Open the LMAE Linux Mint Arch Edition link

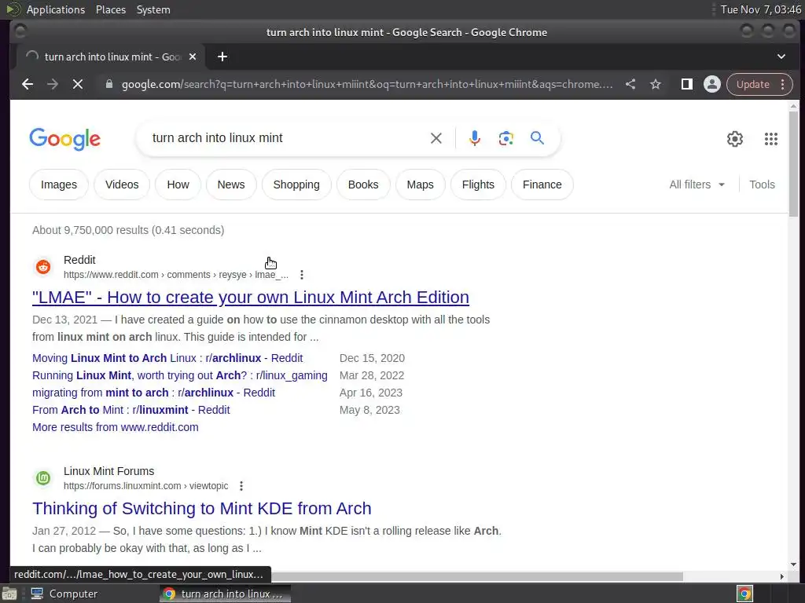click(251, 298)
